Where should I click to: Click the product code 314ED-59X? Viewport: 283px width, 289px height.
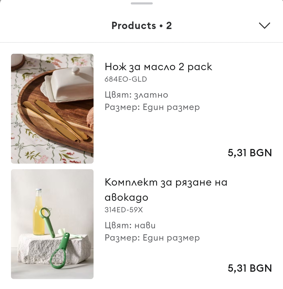(x=124, y=210)
